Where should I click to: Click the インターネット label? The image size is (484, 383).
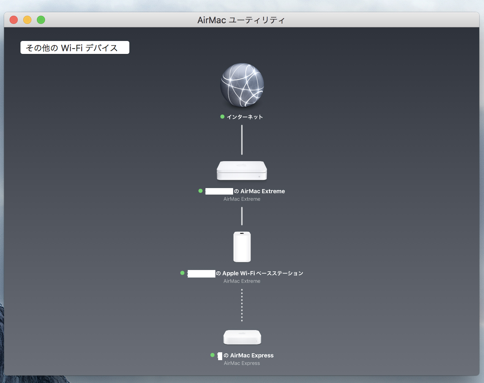click(245, 117)
